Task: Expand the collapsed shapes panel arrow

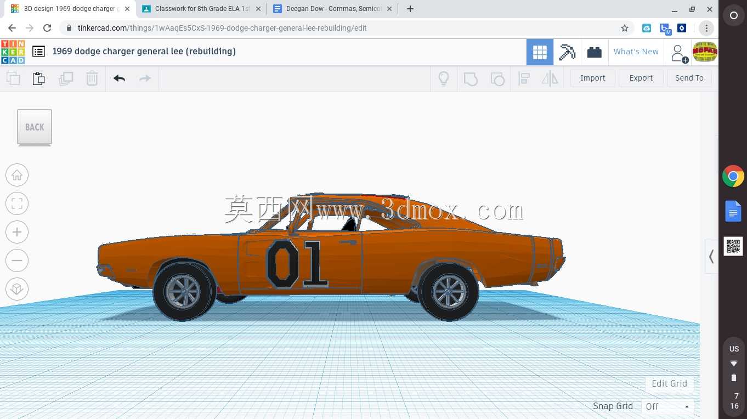Action: (x=711, y=257)
